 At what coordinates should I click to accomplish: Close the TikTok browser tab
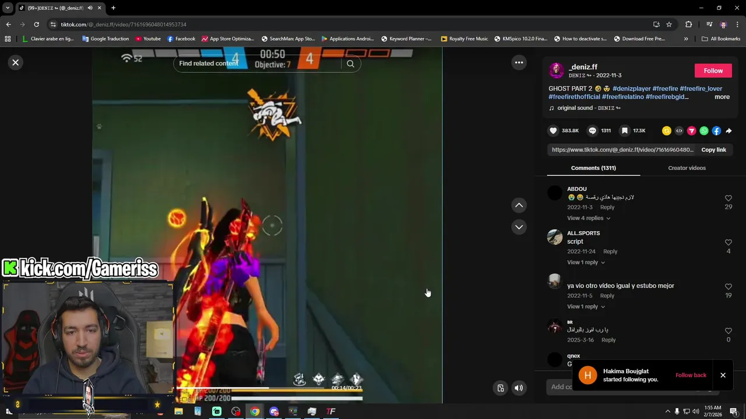[x=99, y=8]
